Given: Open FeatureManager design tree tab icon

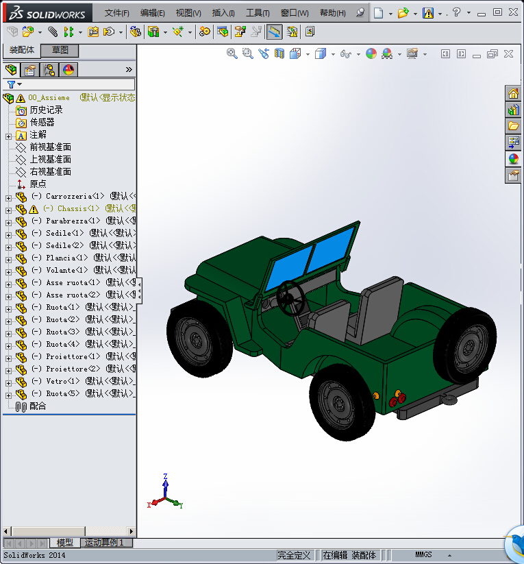Looking at the screenshot, I should (x=11, y=70).
